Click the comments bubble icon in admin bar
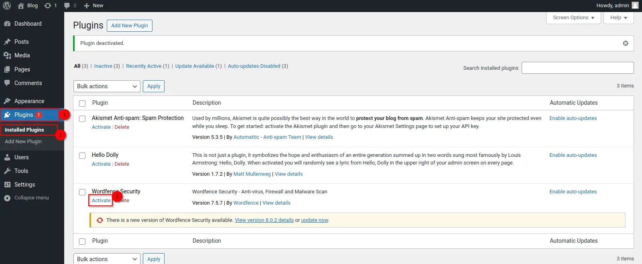The width and height of the screenshot is (642, 264). point(67,6)
